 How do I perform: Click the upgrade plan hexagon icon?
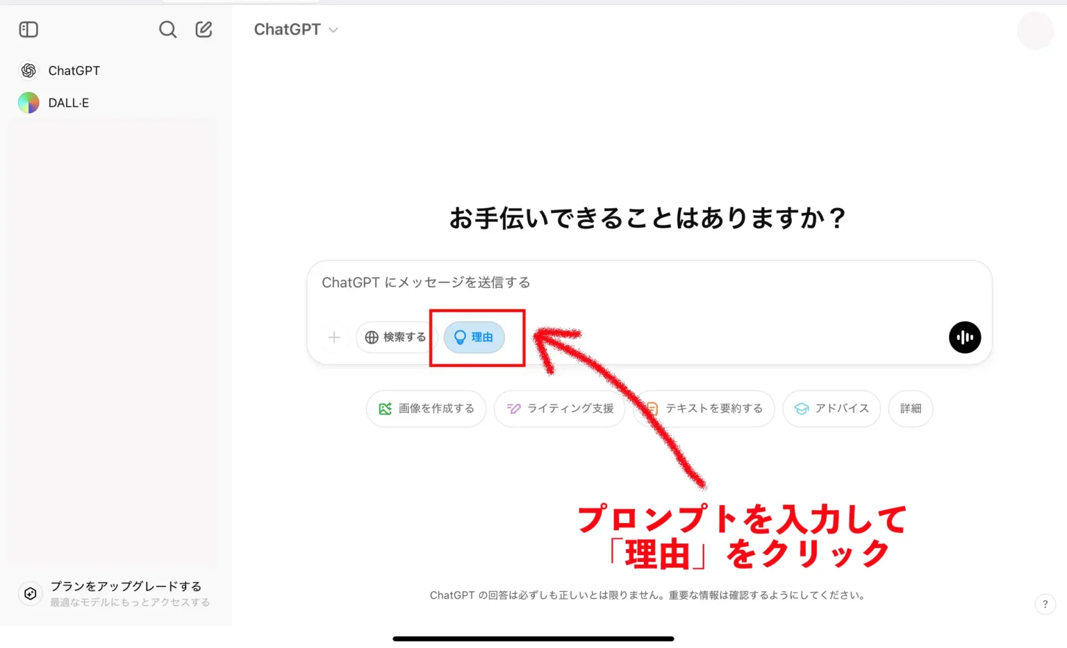click(30, 593)
